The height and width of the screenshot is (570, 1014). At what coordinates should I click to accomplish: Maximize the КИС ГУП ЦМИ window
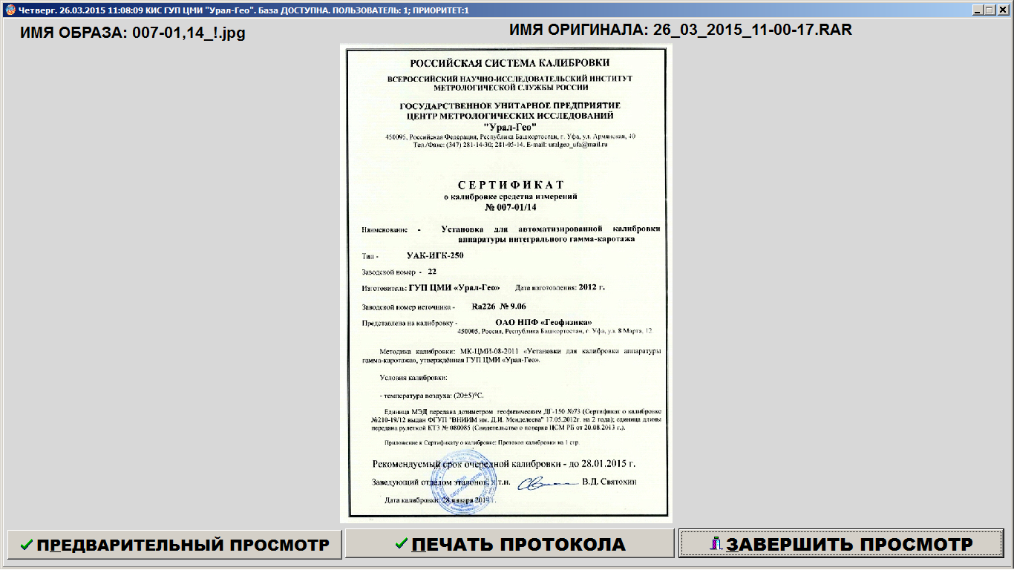point(988,10)
